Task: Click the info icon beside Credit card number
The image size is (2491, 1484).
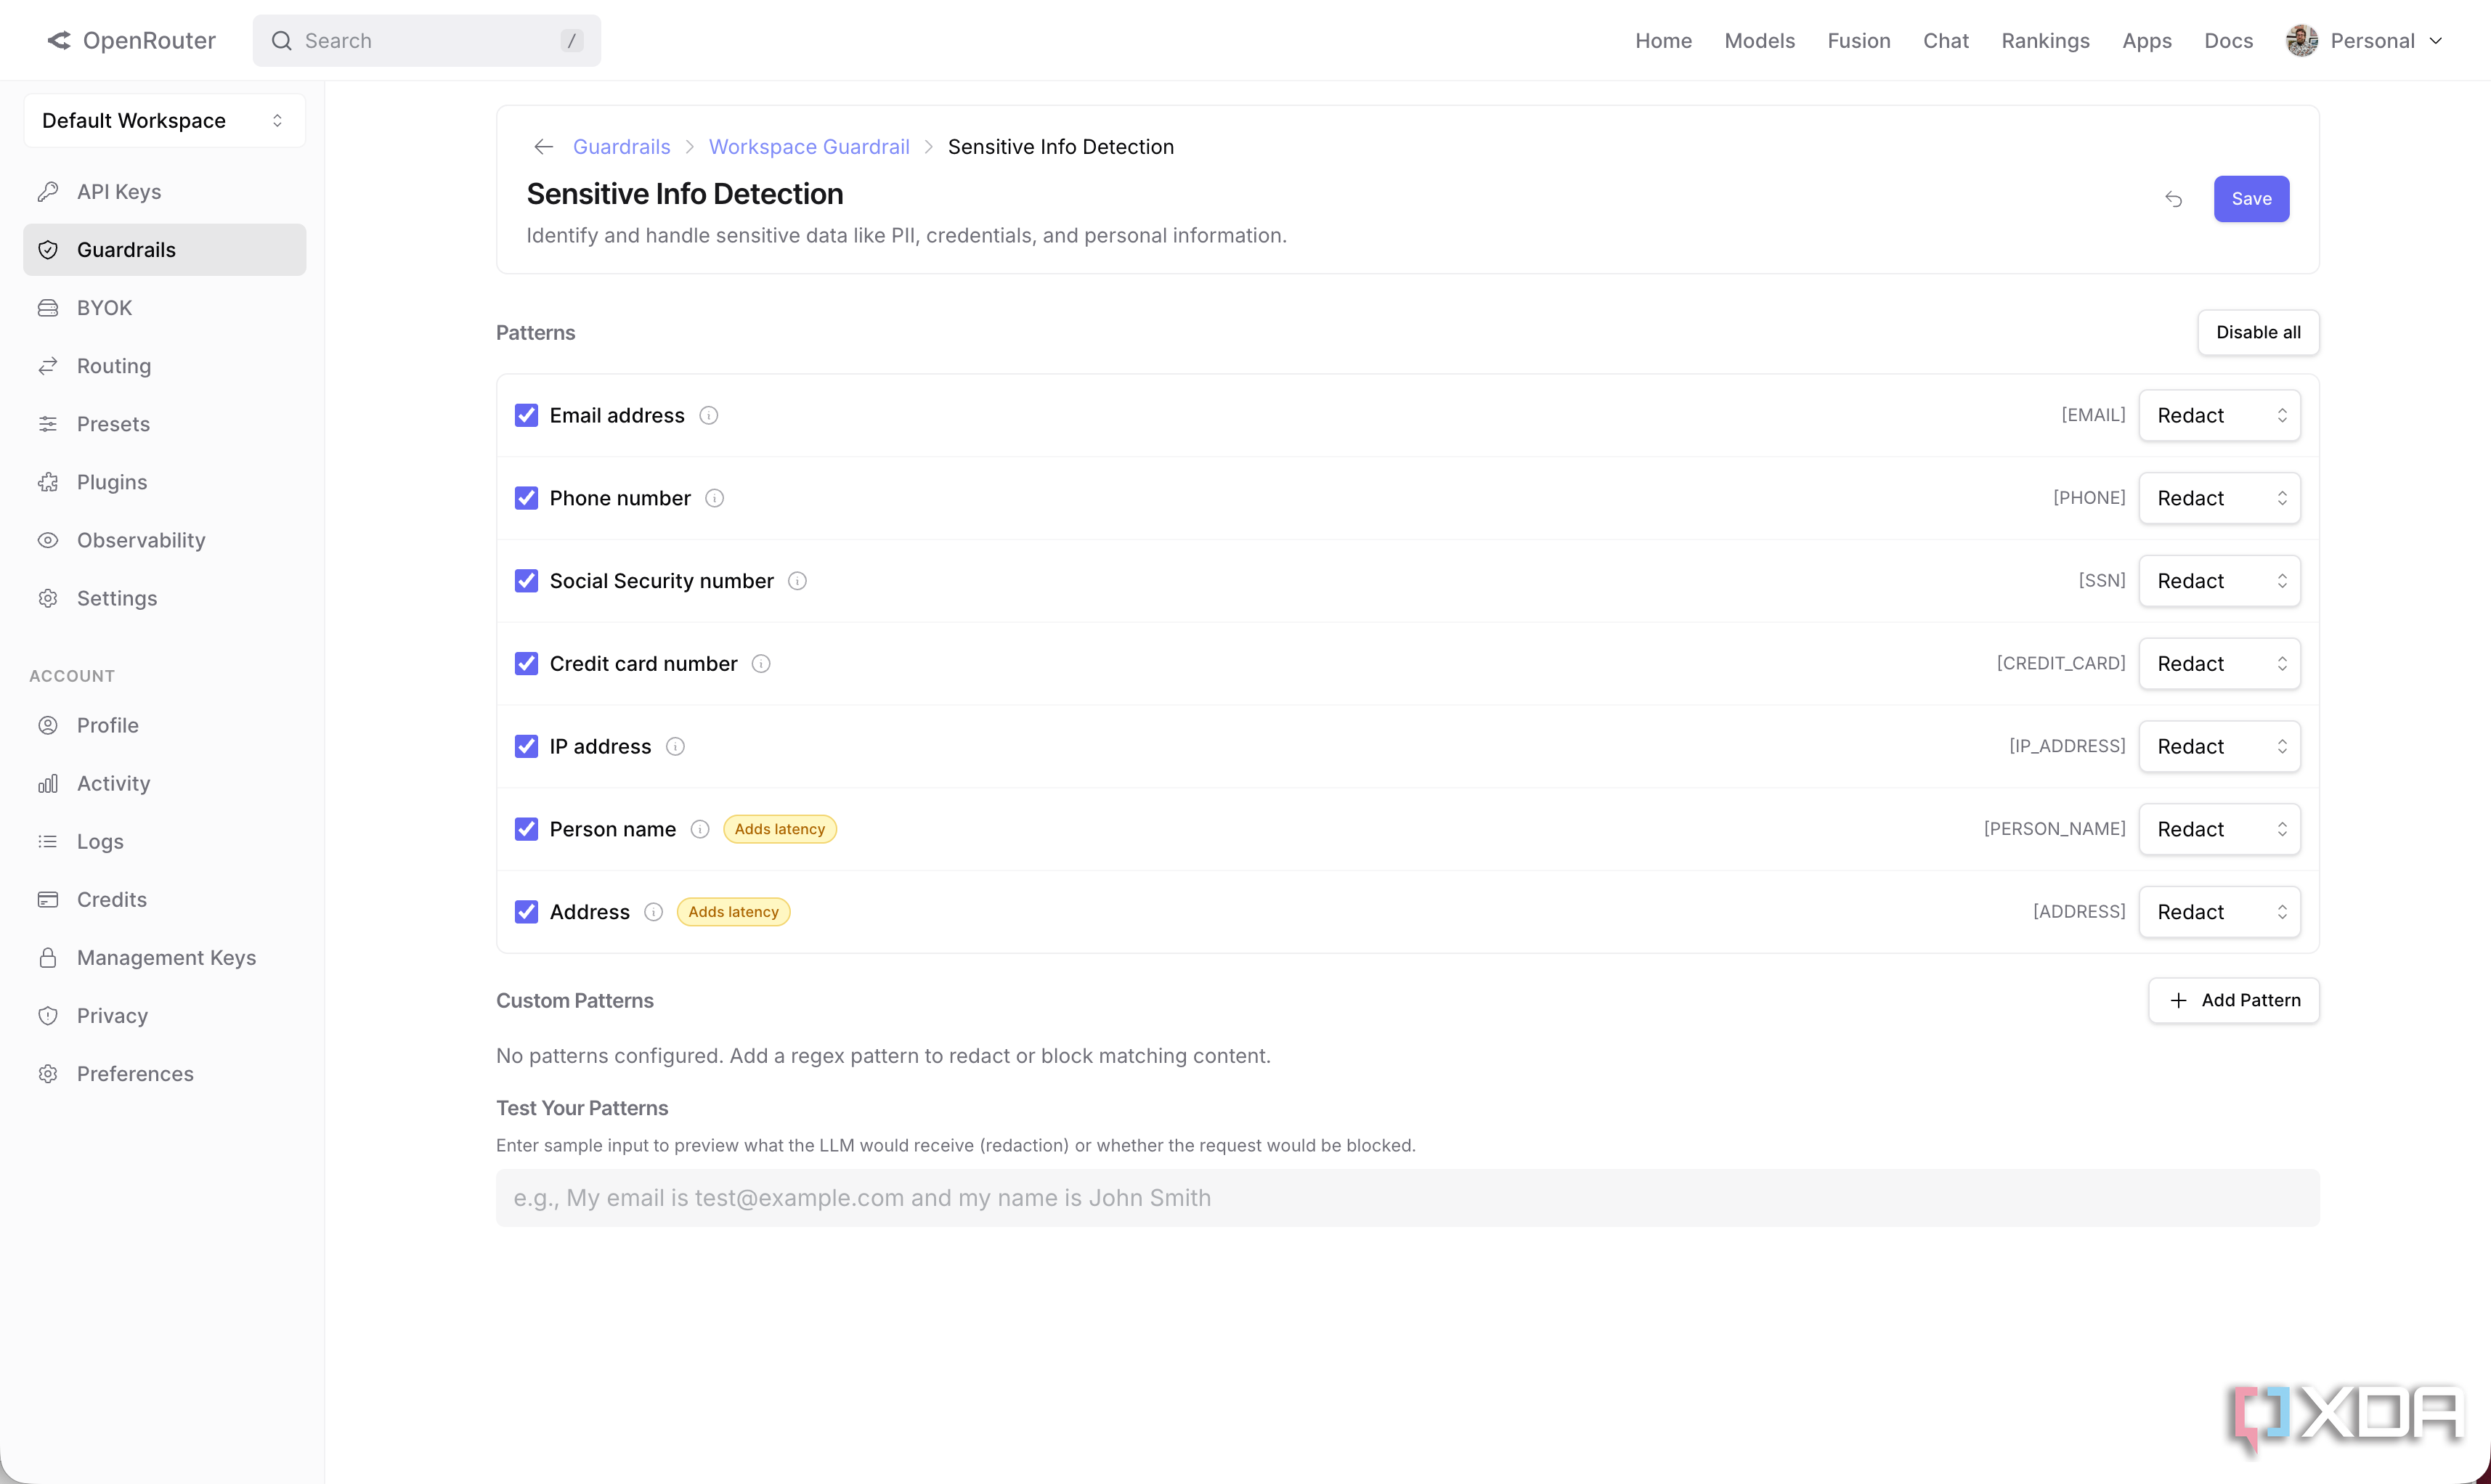Action: (x=760, y=664)
